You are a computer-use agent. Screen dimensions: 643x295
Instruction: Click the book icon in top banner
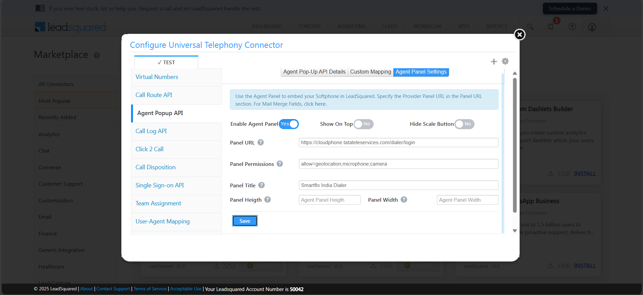40,8
